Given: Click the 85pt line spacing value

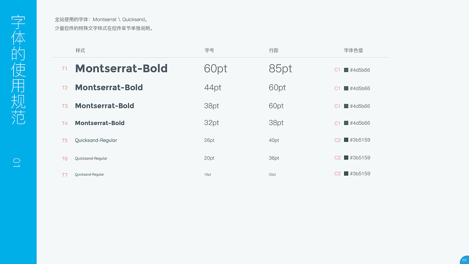Looking at the screenshot, I should point(280,69).
